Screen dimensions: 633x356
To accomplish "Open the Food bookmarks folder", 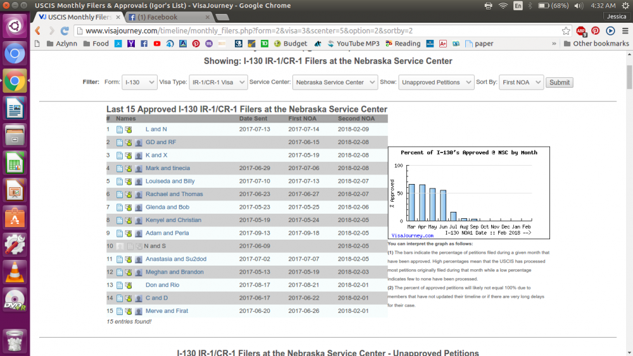I will [96, 44].
